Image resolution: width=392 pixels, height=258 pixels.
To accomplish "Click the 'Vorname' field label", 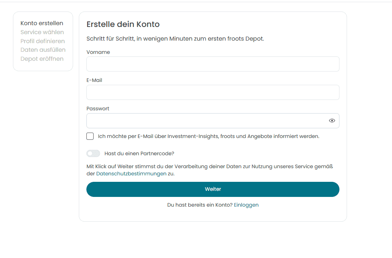I will (x=98, y=52).
